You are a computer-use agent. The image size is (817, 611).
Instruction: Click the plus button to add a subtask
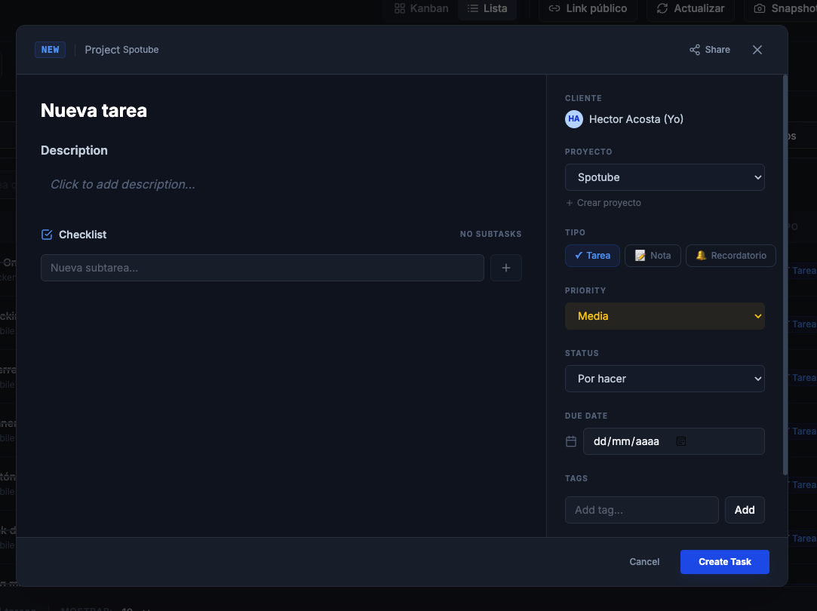click(x=505, y=268)
